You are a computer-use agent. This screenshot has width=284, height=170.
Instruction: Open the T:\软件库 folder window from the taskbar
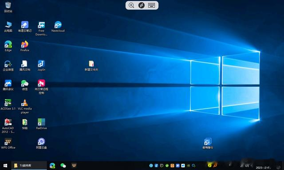[x=29, y=166]
